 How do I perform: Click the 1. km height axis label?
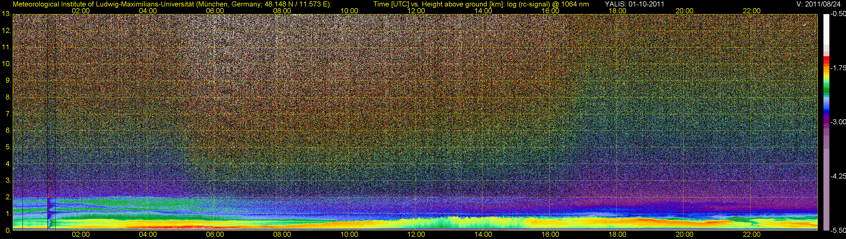coord(8,214)
